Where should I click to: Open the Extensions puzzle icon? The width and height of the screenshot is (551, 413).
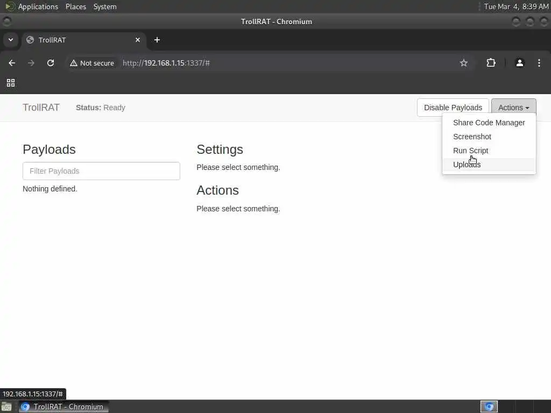[491, 63]
